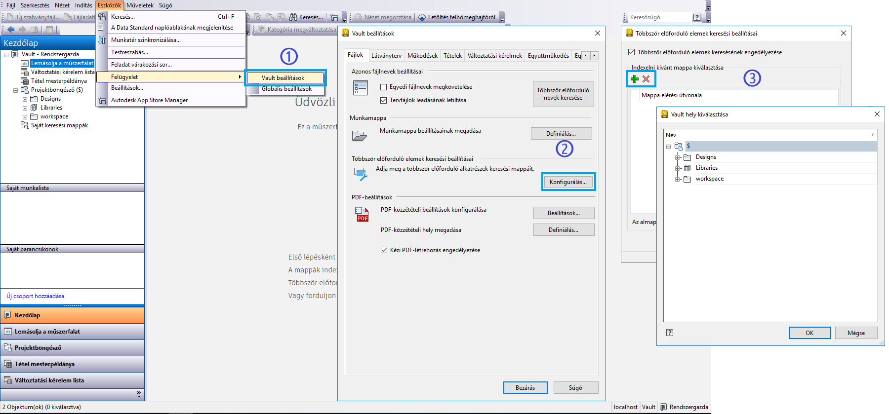Image resolution: width=889 pixels, height=414 pixels.
Task: Open the App Store cart toolbar icon
Action: (x=334, y=17)
